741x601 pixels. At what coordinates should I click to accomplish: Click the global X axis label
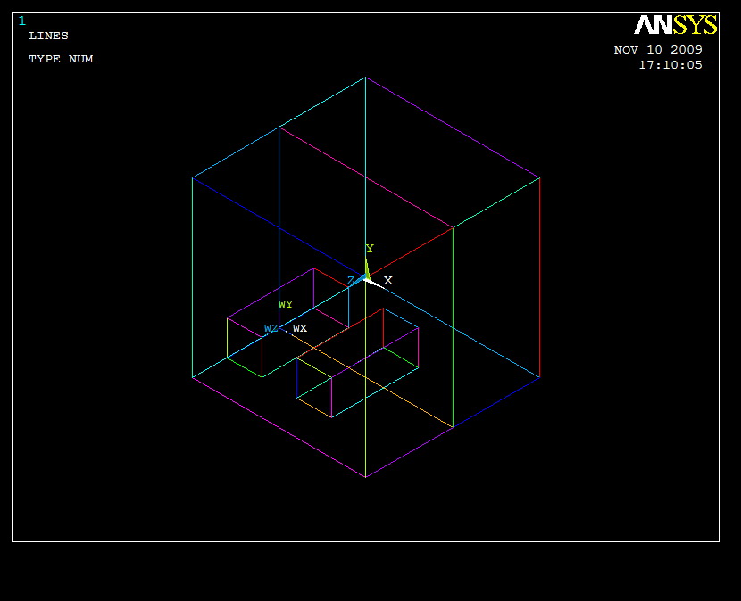pyautogui.click(x=388, y=281)
